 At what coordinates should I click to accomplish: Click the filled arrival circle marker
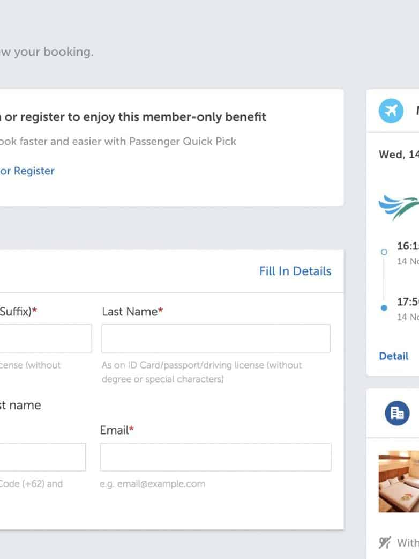pyautogui.click(x=384, y=308)
